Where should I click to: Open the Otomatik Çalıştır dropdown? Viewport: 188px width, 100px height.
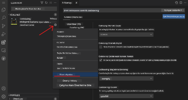[126, 35]
